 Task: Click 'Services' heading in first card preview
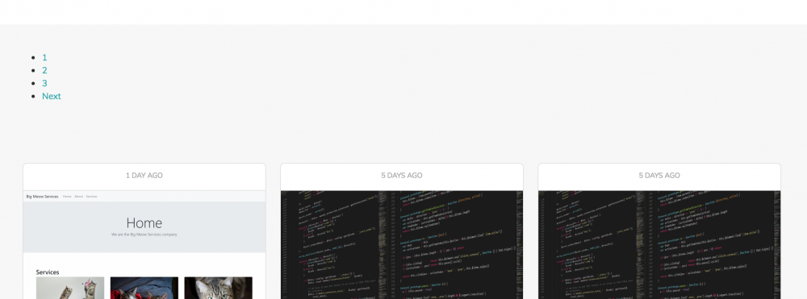click(x=48, y=272)
